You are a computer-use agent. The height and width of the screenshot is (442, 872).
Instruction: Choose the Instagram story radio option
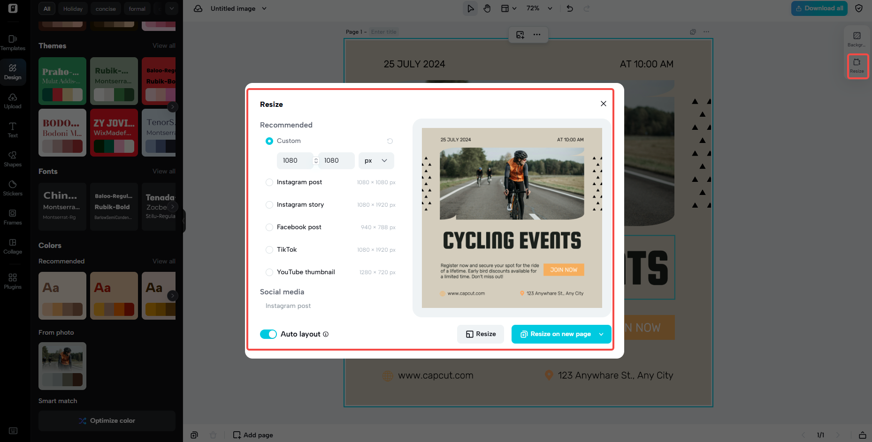click(x=269, y=205)
